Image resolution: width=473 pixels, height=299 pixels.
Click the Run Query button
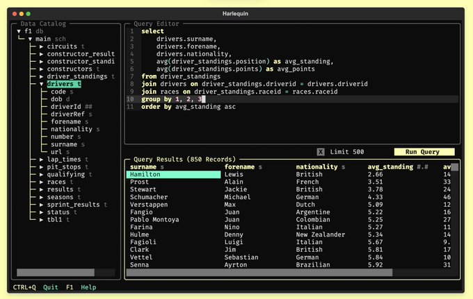click(x=424, y=152)
